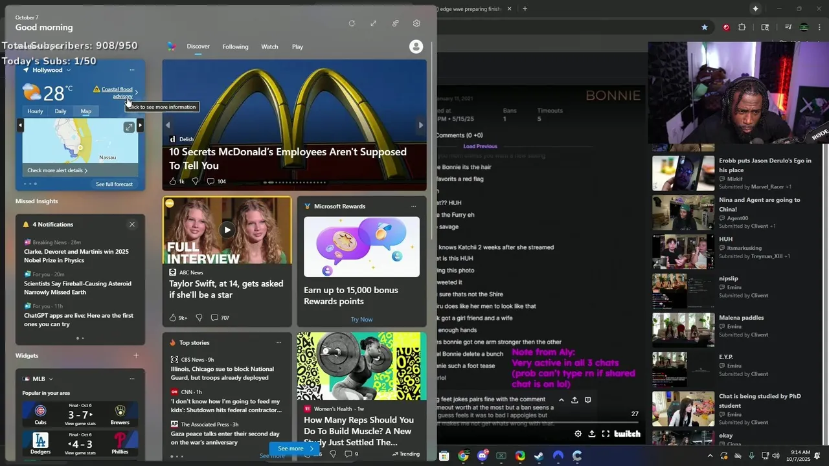This screenshot has height=466, width=829.
Task: Click See full forecast button
Action: pos(114,184)
